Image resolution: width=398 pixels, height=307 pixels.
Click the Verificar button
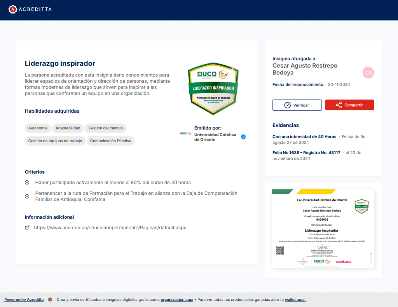coord(297,105)
